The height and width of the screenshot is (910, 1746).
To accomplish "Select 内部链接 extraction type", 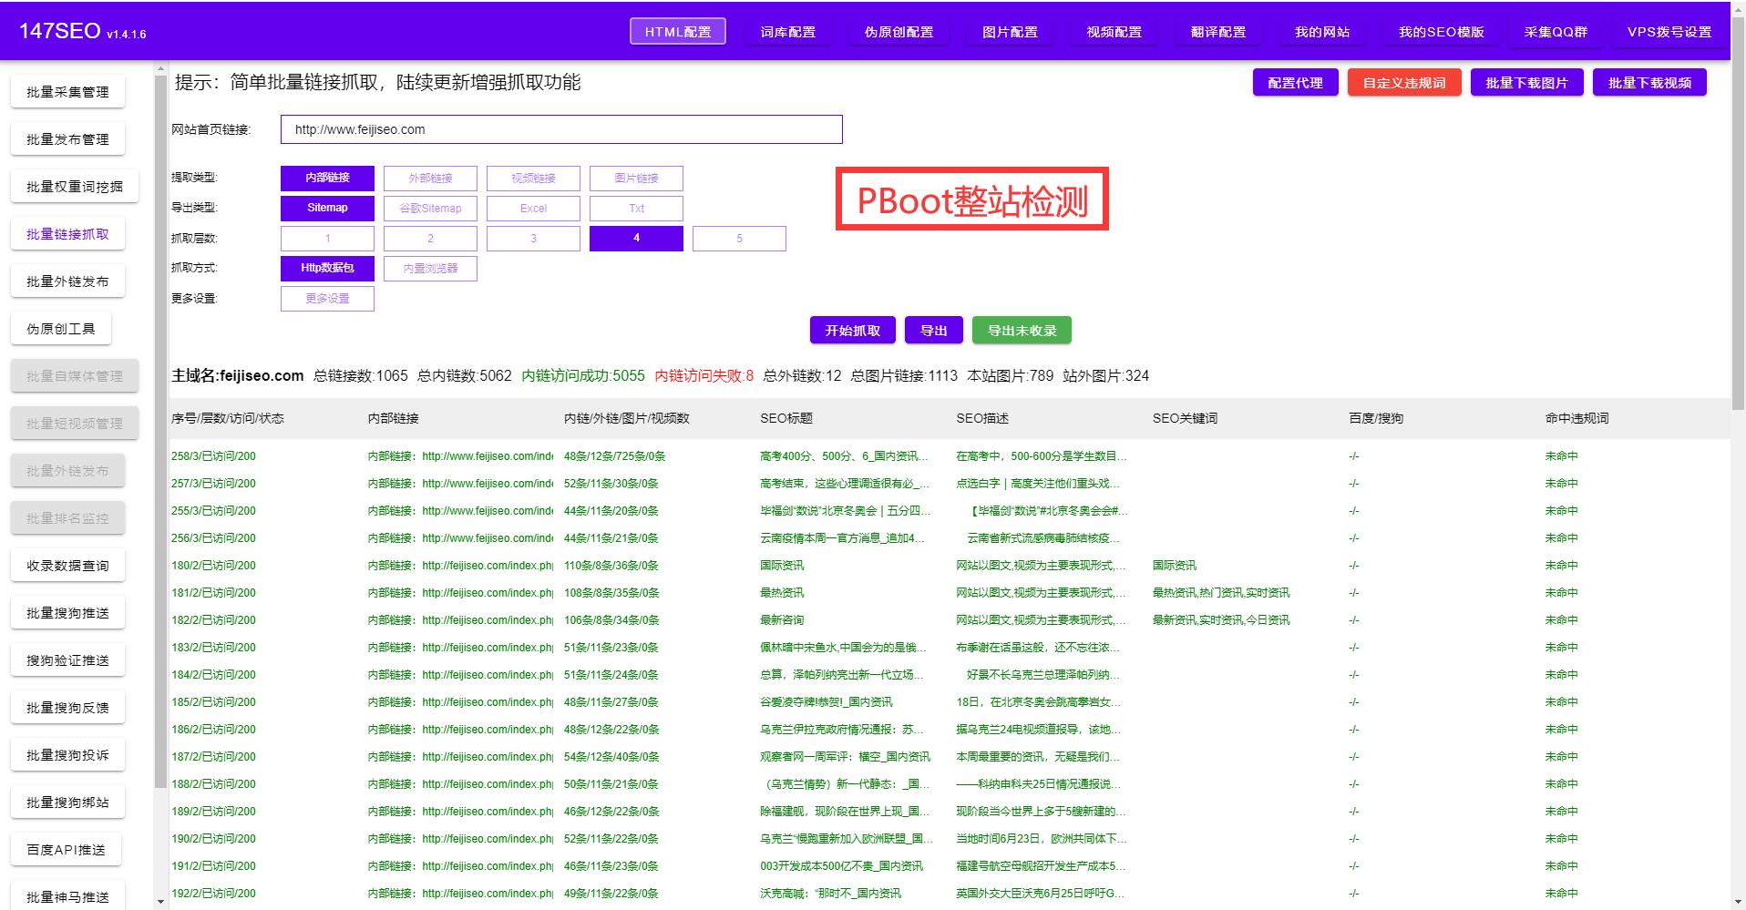I will point(327,178).
